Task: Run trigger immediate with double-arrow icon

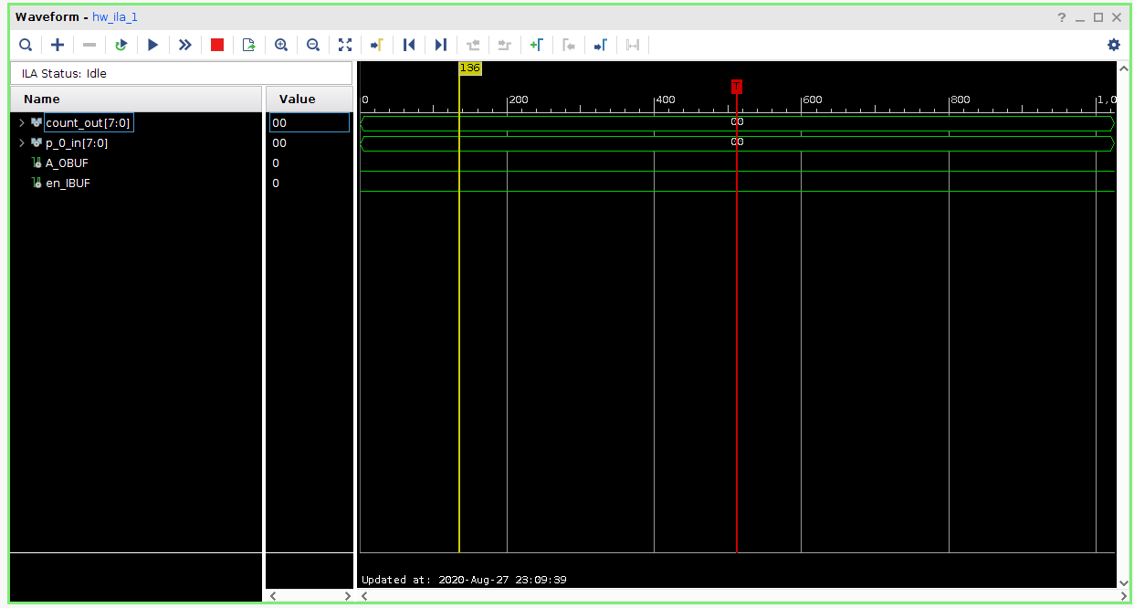Action: 185,45
